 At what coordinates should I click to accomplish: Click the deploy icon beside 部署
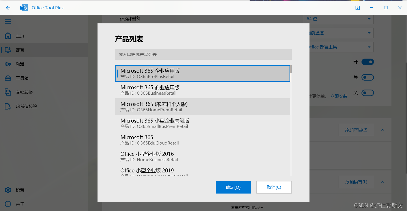point(8,50)
